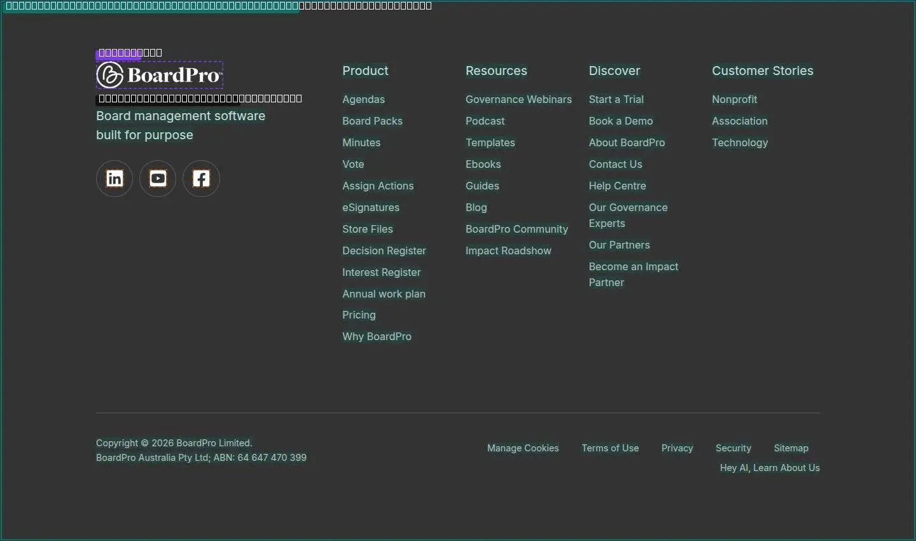Screen dimensions: 916x541
Task: Click Board management software tagline
Action: click(x=181, y=125)
